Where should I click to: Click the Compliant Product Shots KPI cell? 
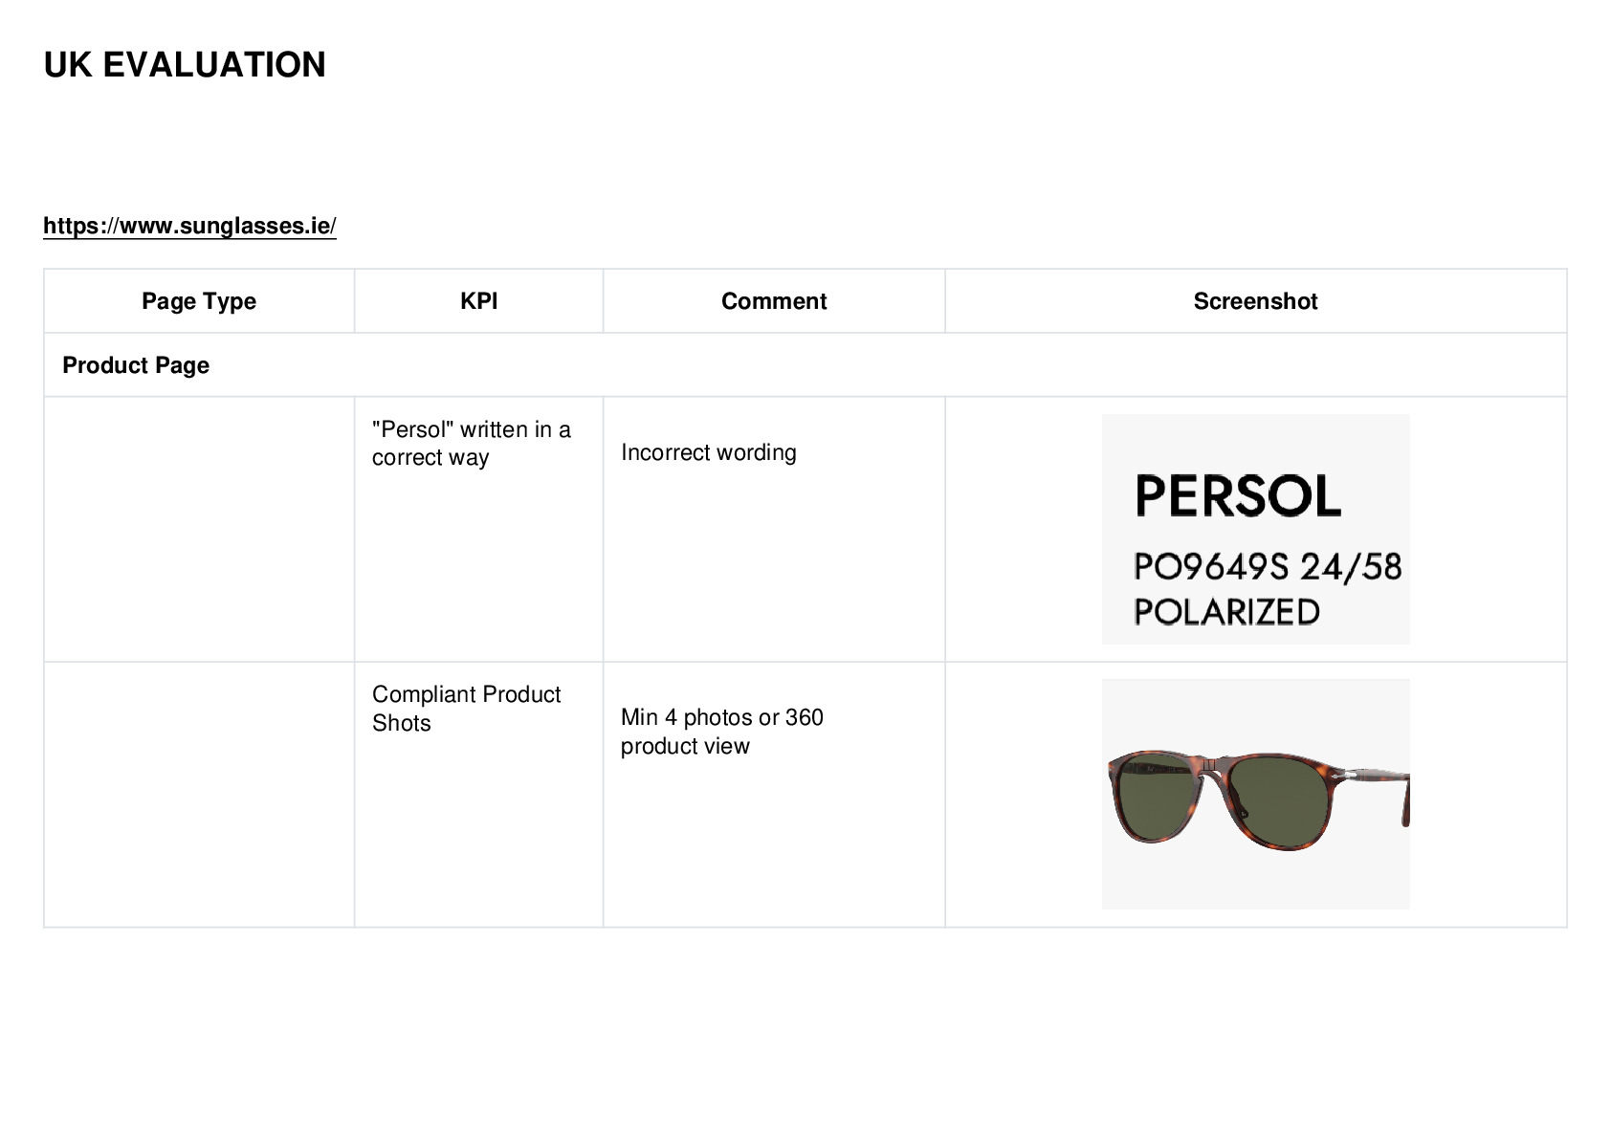pyautogui.click(x=466, y=709)
